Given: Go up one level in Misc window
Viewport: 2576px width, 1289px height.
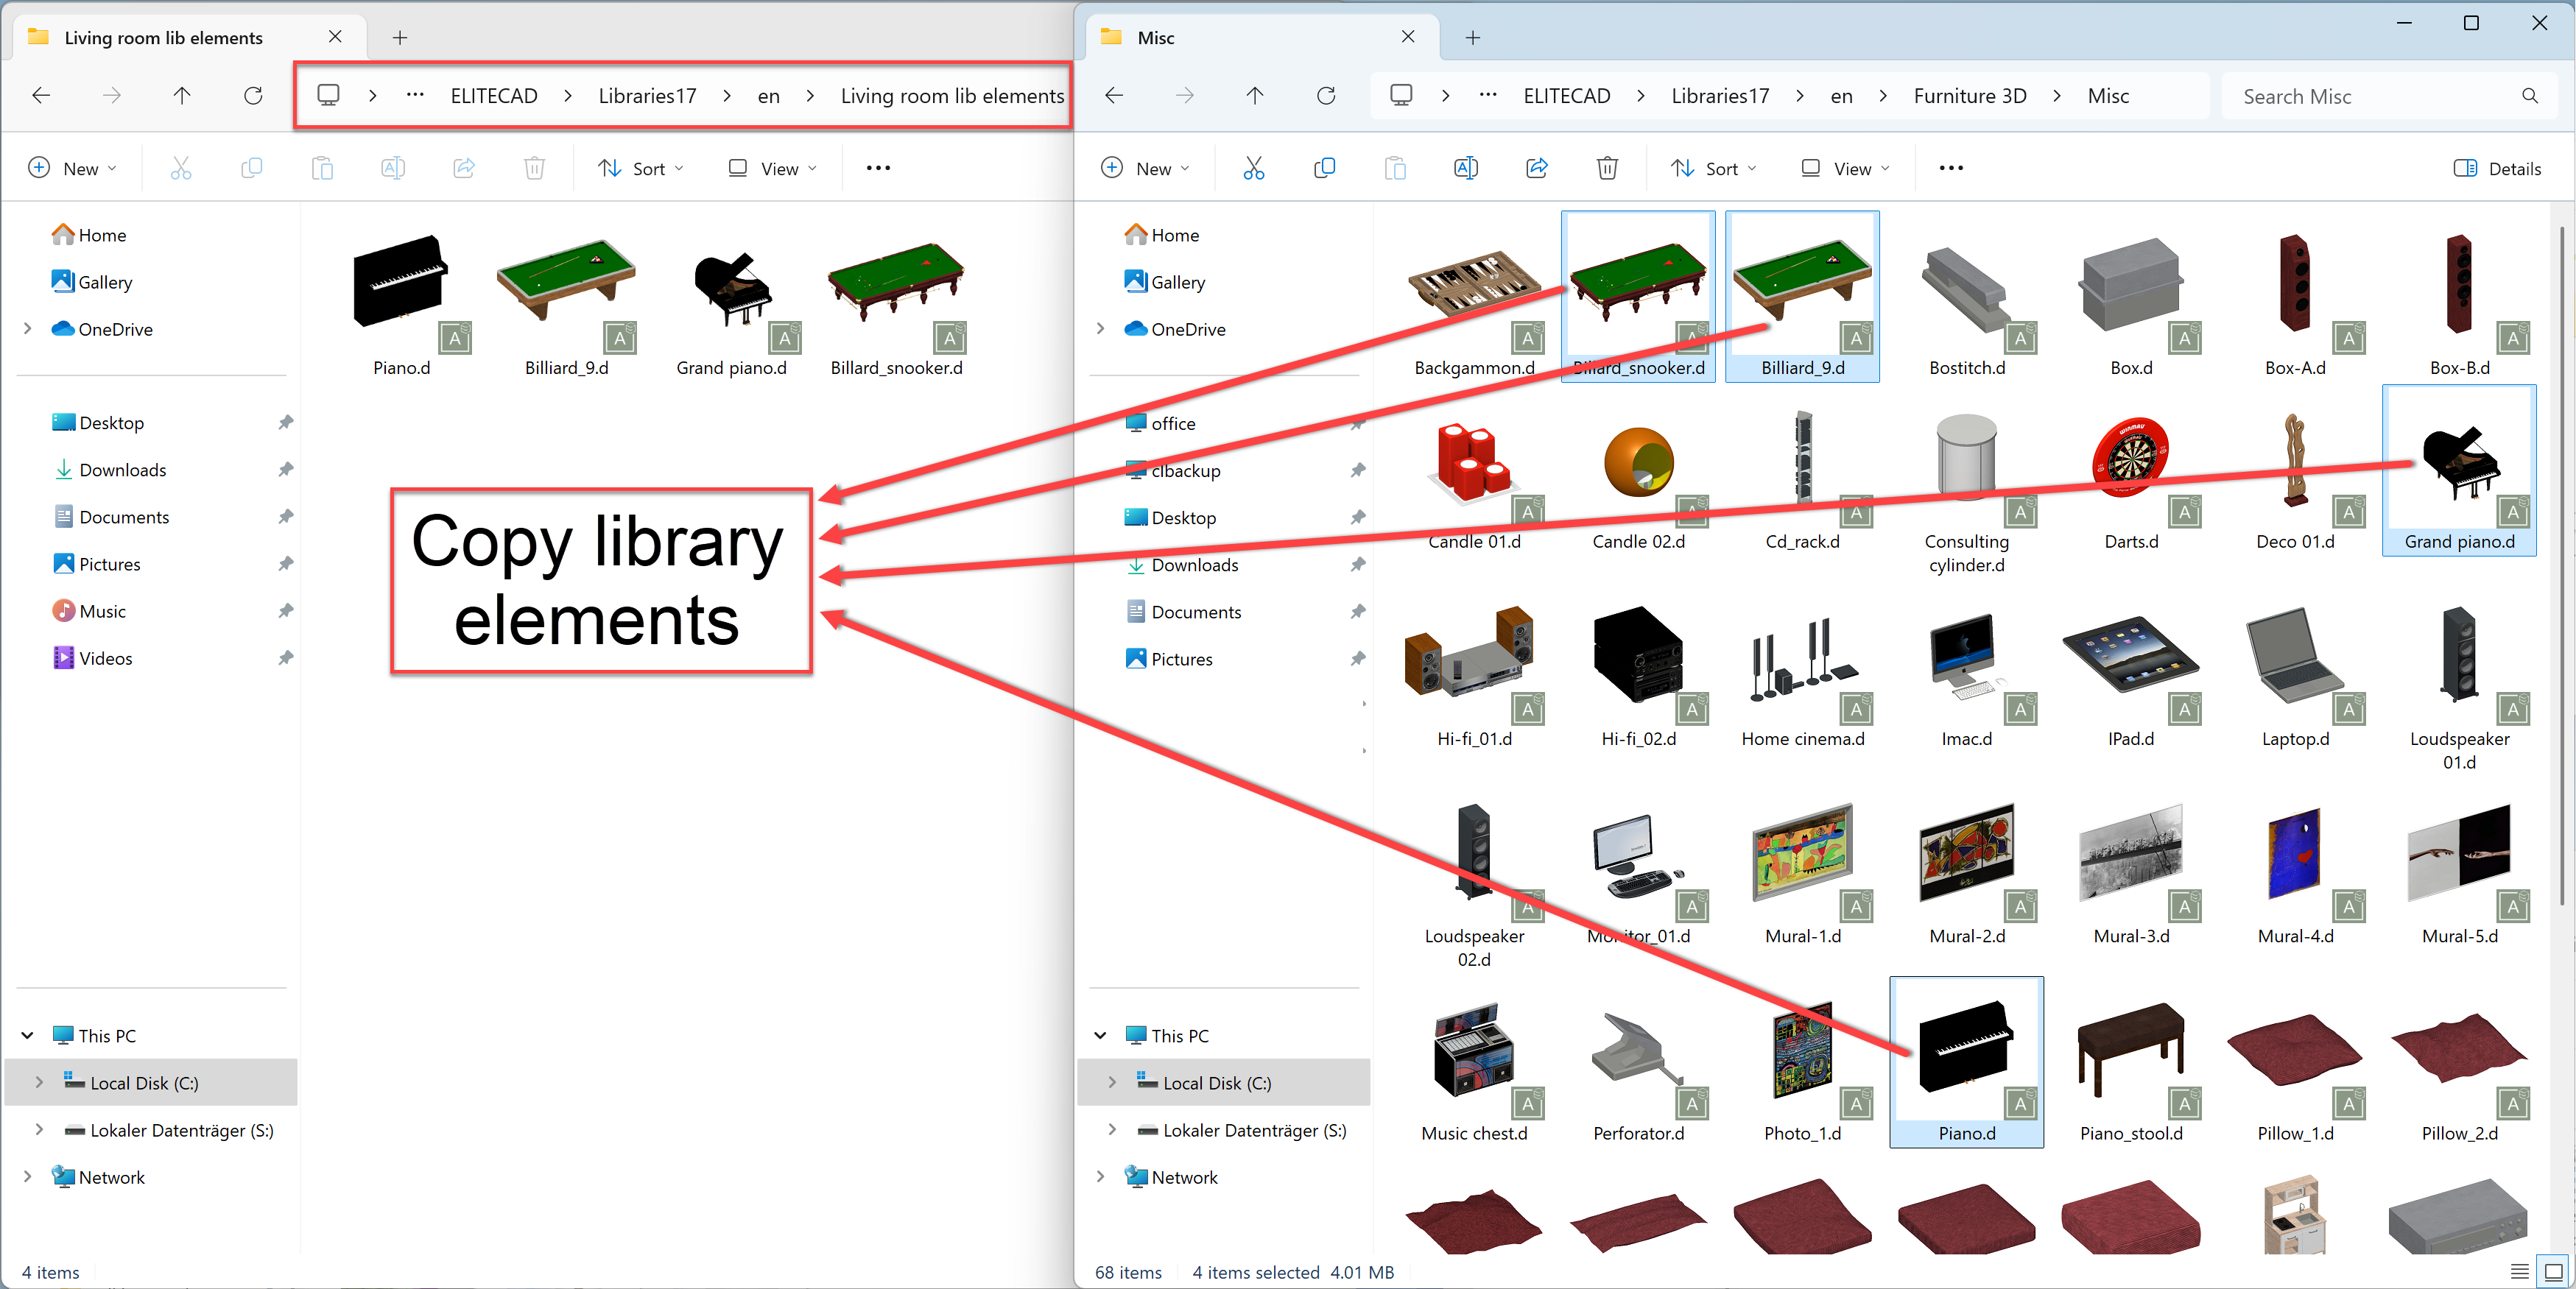Looking at the screenshot, I should (1255, 96).
